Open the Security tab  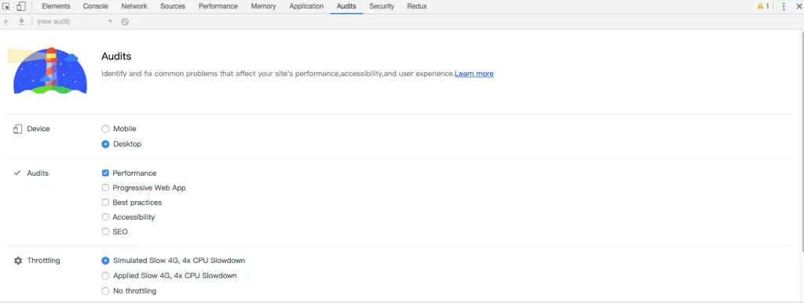(x=382, y=6)
